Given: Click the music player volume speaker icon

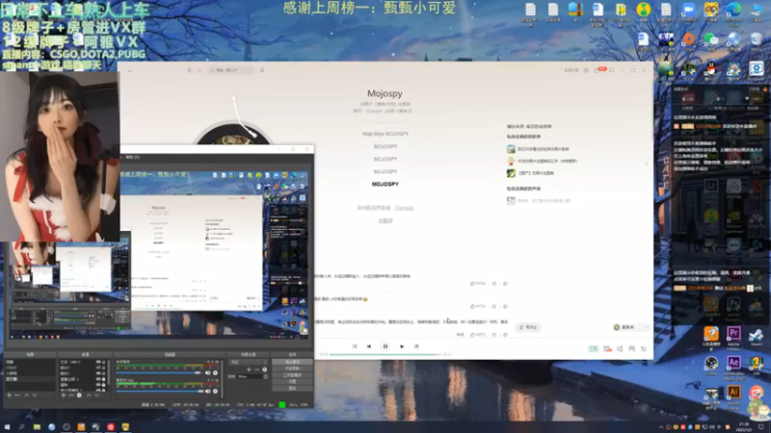Looking at the screenshot, I should point(620,348).
